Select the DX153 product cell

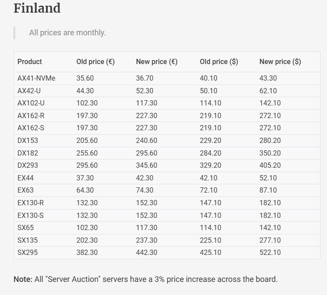27,141
